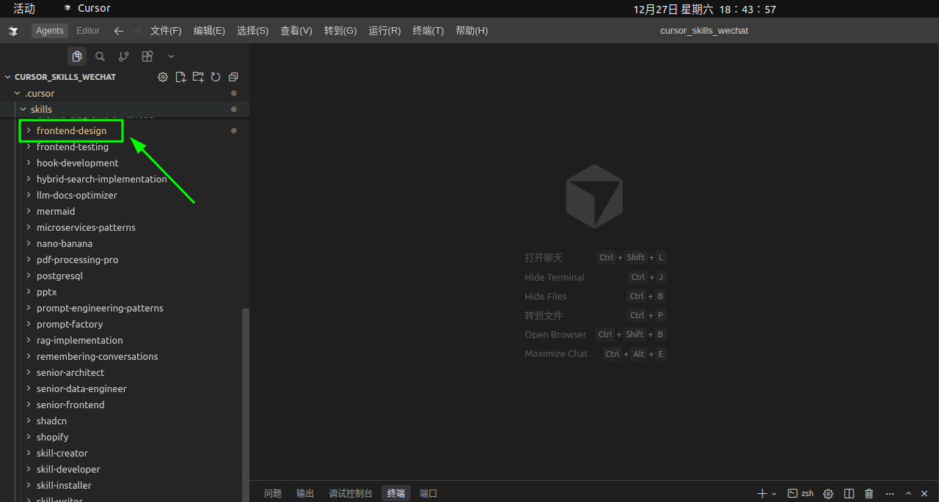Refresh the explorer file tree
This screenshot has height=502, width=939.
[216, 77]
